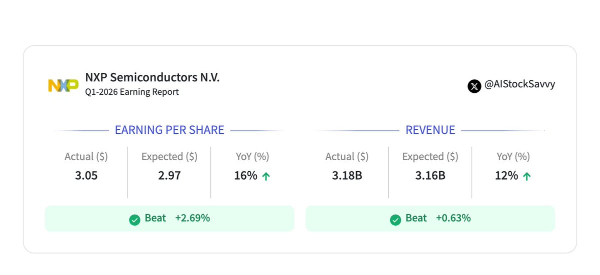Click the revenue expected value 3.16B

430,175
